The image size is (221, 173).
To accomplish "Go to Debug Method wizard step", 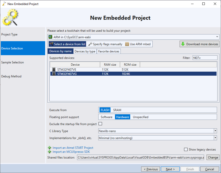I will click(x=23, y=76).
